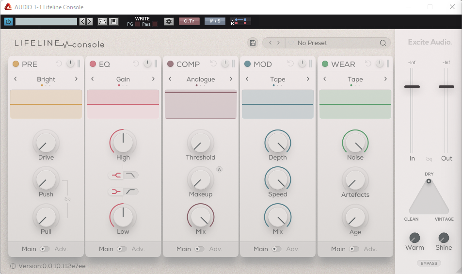This screenshot has width=462, height=274.
Task: Click the M/S button
Action: (x=215, y=21)
